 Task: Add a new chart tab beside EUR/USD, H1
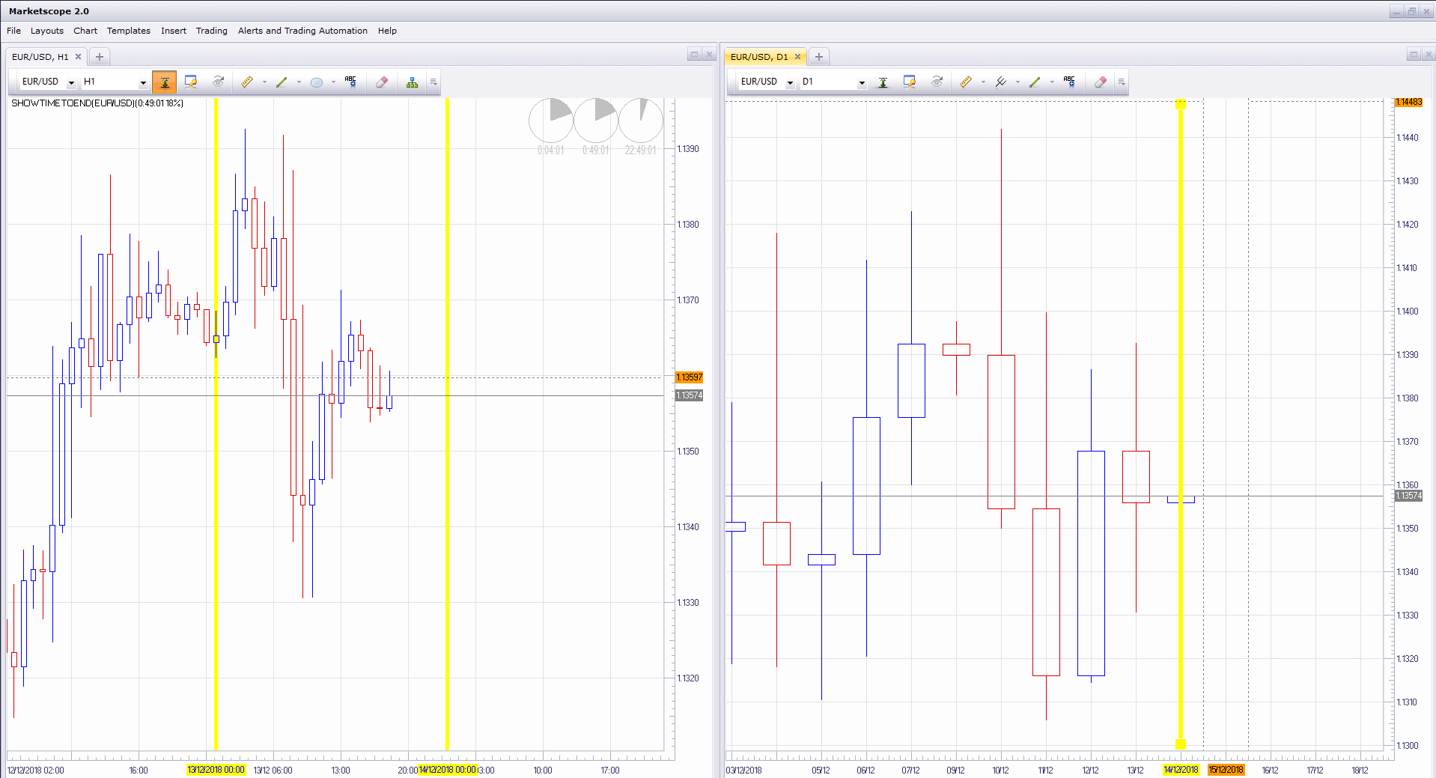point(99,57)
